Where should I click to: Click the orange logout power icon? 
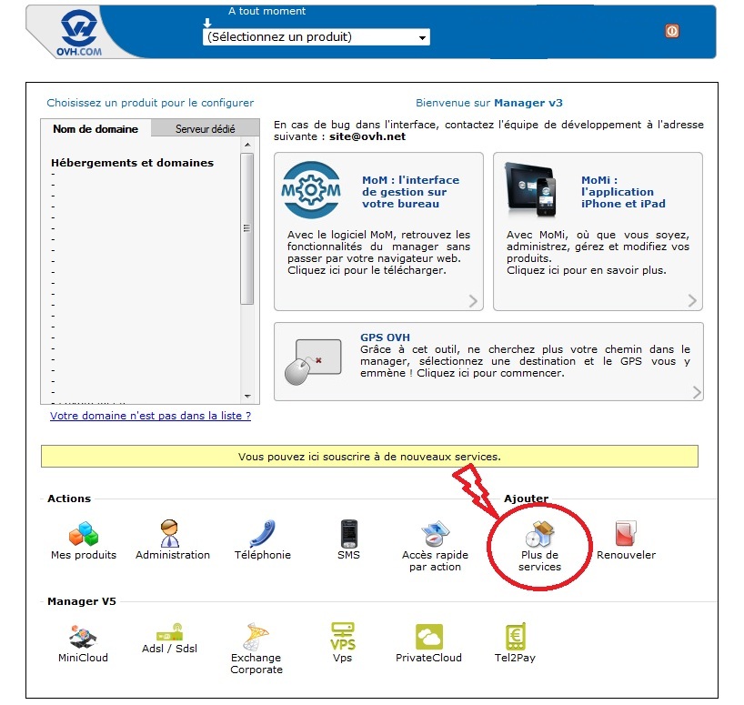pos(672,31)
